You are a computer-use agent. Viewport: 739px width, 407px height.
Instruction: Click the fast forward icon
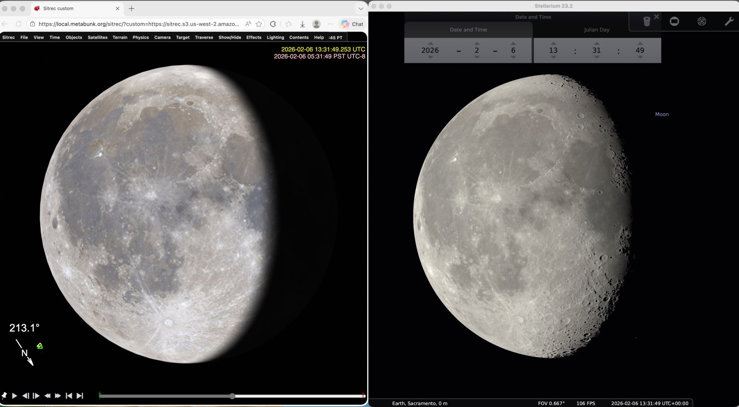click(x=58, y=396)
